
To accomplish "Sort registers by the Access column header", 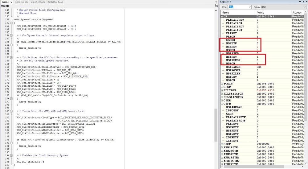I will pyautogui.click(x=298, y=12).
